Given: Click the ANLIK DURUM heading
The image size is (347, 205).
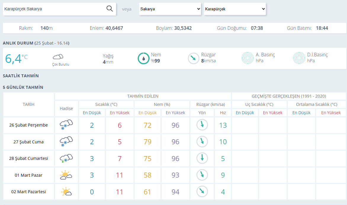Looking at the screenshot, I should [18, 43].
